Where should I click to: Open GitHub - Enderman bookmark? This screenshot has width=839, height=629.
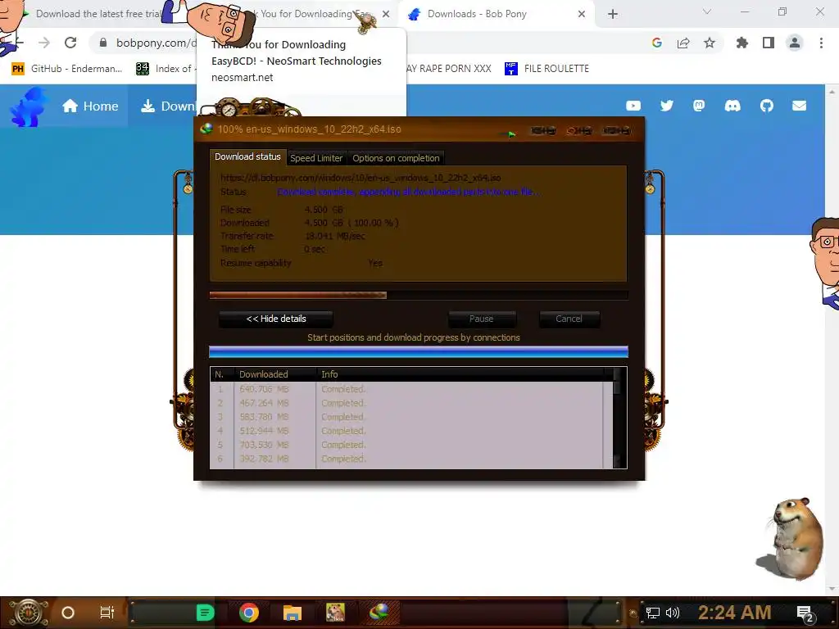pos(67,69)
